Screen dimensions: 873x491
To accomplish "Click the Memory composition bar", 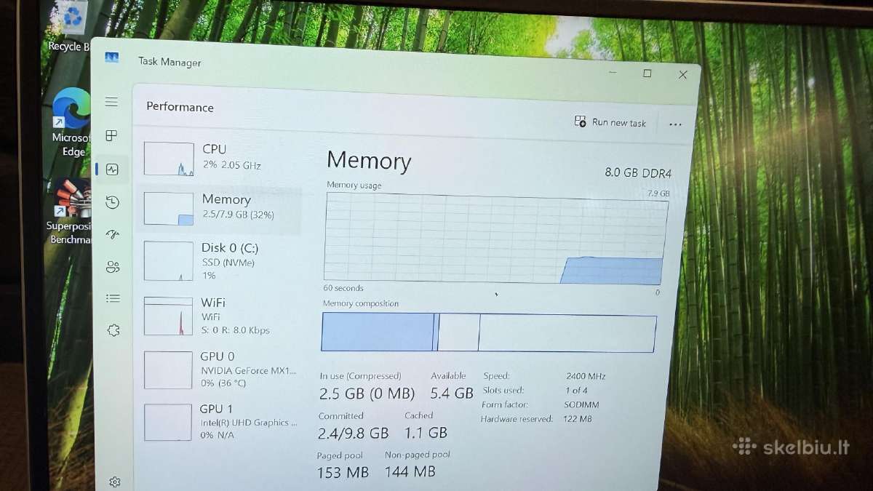I will point(489,332).
